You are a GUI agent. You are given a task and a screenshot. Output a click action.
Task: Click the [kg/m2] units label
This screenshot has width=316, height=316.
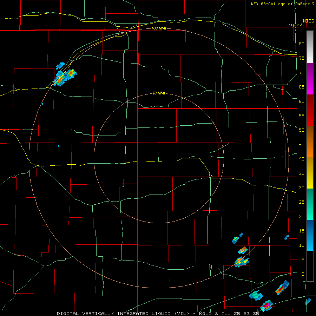pyautogui.click(x=295, y=25)
